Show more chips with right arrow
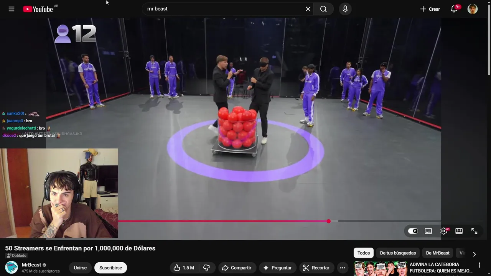 475,254
